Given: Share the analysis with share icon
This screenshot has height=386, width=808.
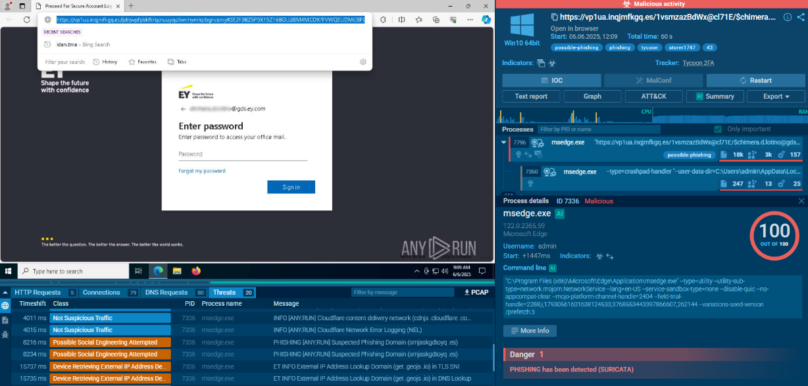Looking at the screenshot, I should [x=801, y=17].
